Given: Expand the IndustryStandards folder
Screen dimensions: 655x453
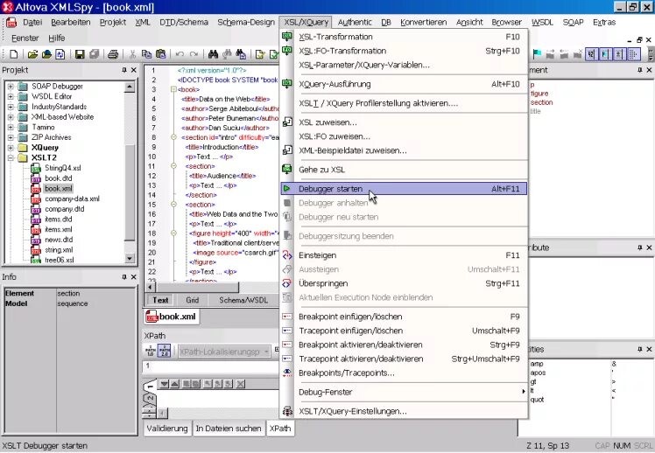Looking at the screenshot, I should click(x=11, y=107).
